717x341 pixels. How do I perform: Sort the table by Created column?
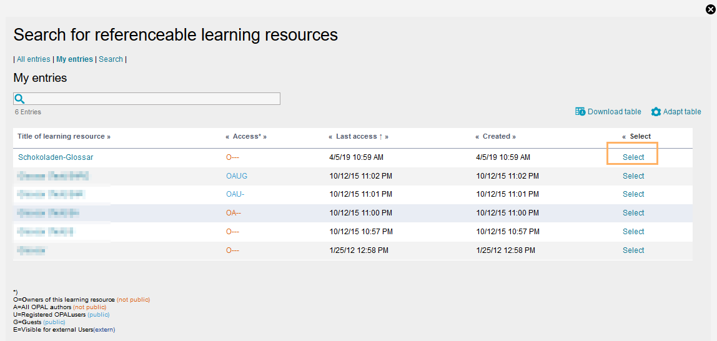pos(497,136)
